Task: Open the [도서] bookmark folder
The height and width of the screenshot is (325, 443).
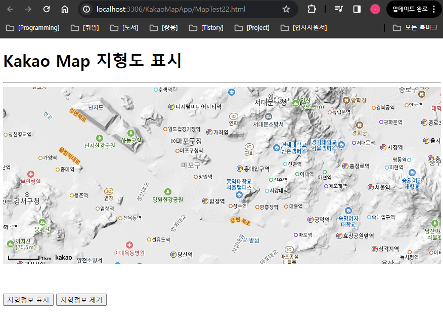Action: (x=124, y=28)
